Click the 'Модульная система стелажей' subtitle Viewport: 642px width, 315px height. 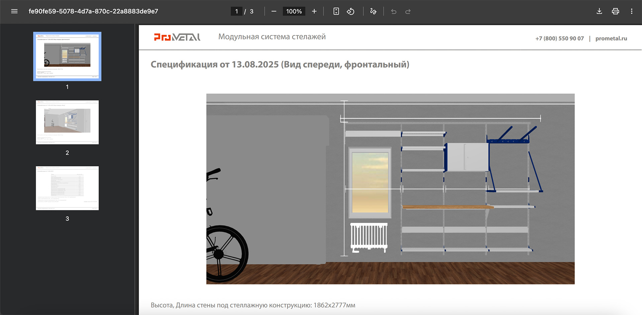(x=272, y=37)
